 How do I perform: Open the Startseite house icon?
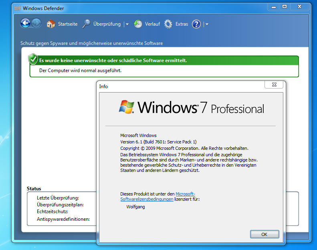[51, 24]
